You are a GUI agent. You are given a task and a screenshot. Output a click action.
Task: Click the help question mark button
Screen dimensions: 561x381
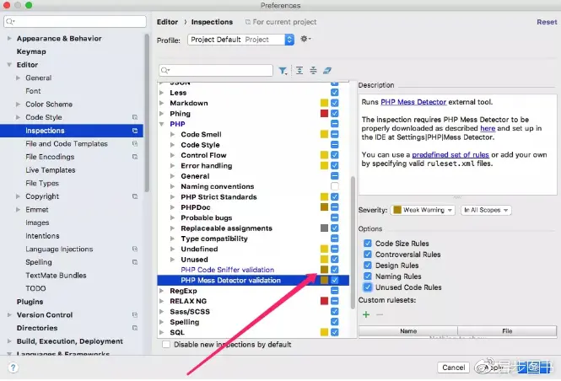pos(13,368)
